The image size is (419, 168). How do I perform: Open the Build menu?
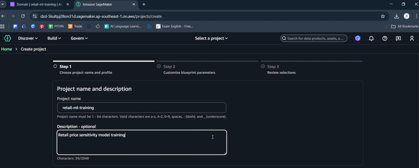point(54,38)
